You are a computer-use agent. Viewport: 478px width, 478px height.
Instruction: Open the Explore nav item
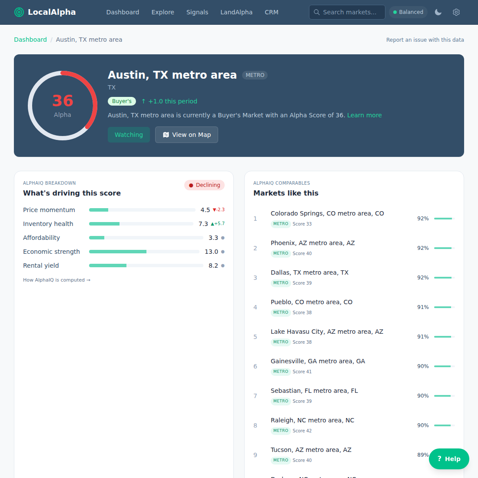tap(163, 12)
